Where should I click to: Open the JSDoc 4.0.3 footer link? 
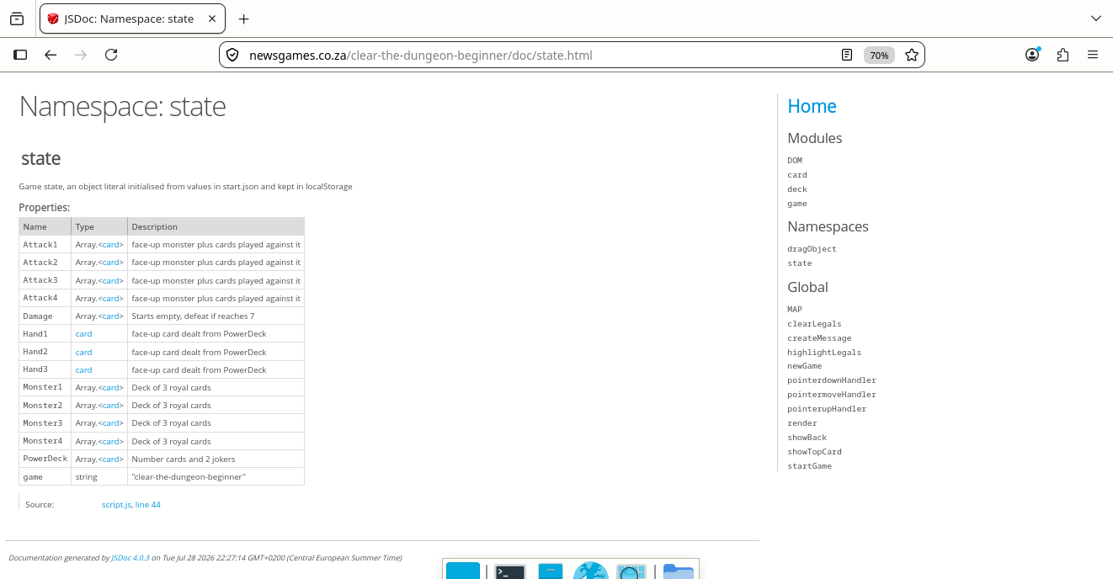pyautogui.click(x=130, y=558)
